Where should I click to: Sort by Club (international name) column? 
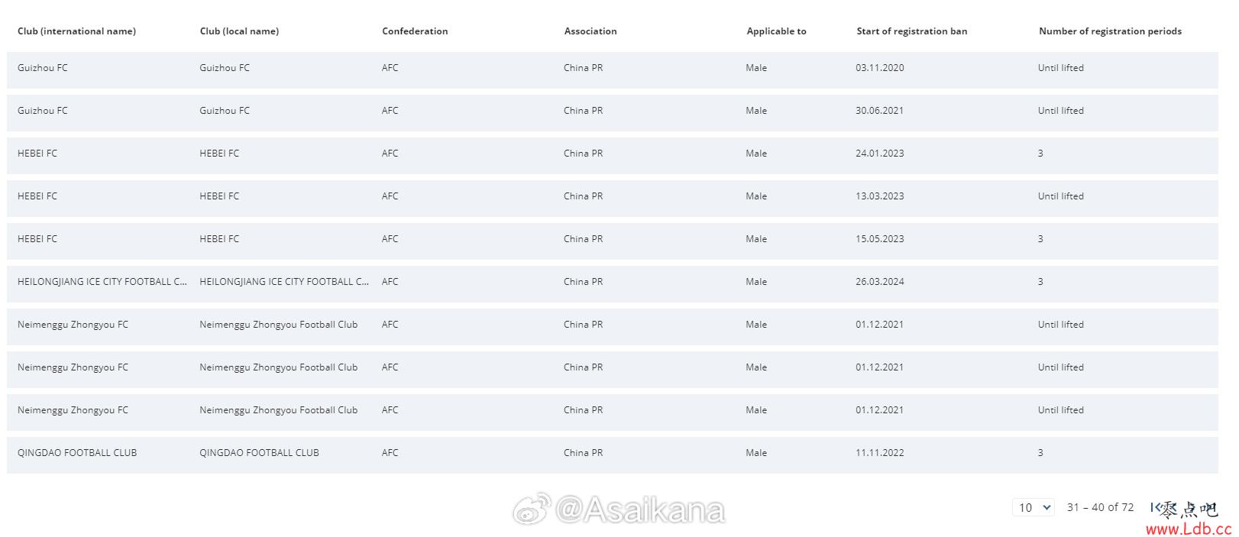[x=76, y=31]
